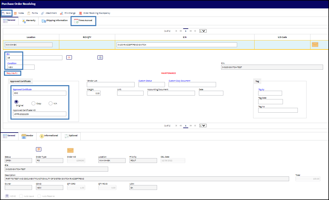Click the Tag Date input field
The height and width of the screenshot is (200, 329).
tap(271, 102)
